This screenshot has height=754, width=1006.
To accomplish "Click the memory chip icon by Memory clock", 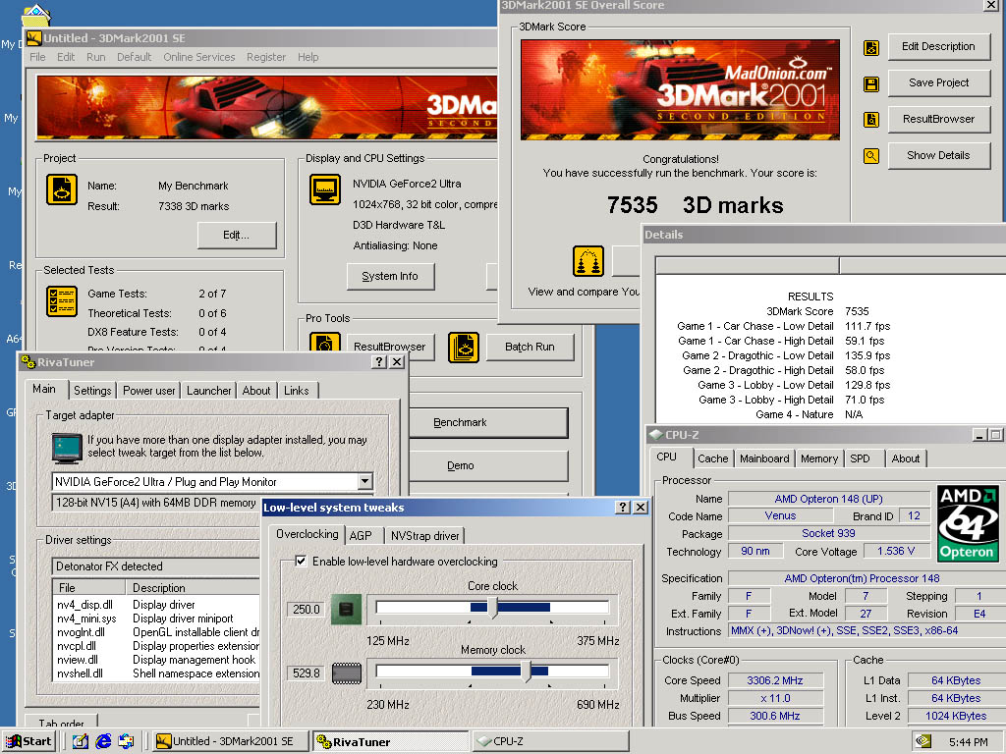I will [x=347, y=673].
